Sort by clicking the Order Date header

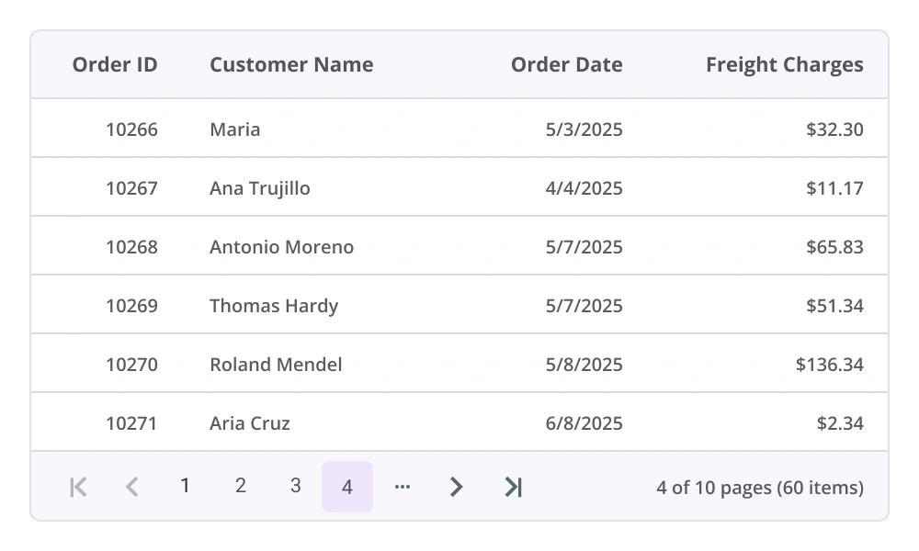tap(566, 64)
